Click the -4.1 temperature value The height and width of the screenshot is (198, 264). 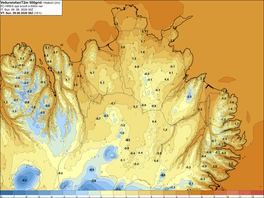point(128,140)
